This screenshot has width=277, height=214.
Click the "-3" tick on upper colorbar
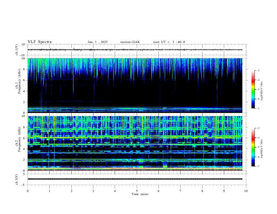[x=258, y=70]
